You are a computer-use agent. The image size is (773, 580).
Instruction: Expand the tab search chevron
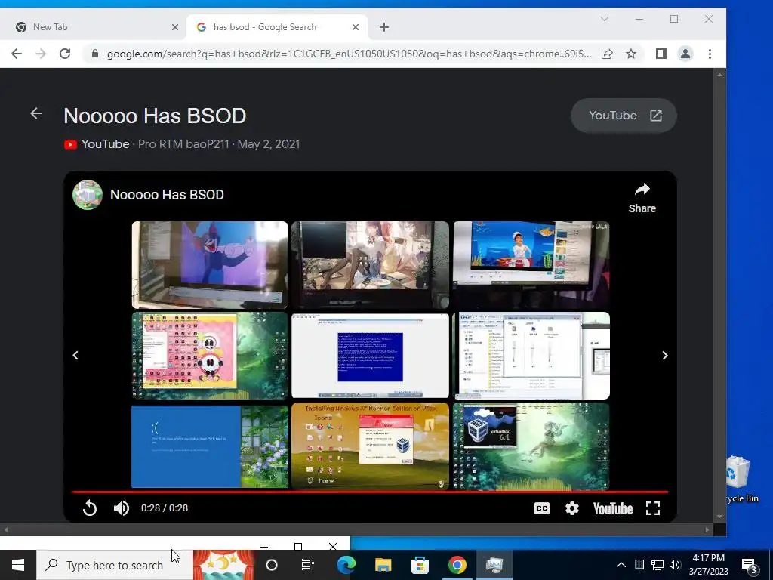[x=605, y=19]
